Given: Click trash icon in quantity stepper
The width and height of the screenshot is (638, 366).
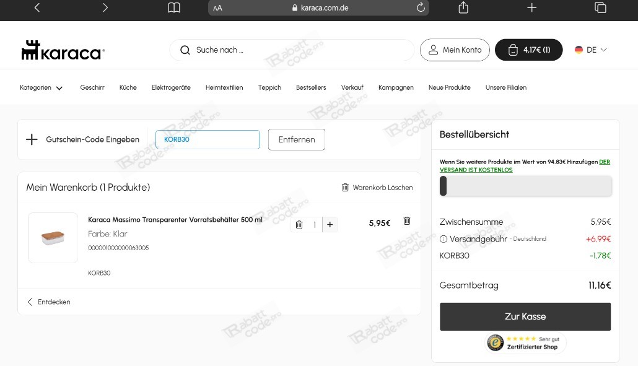Looking at the screenshot, I should pyautogui.click(x=299, y=224).
